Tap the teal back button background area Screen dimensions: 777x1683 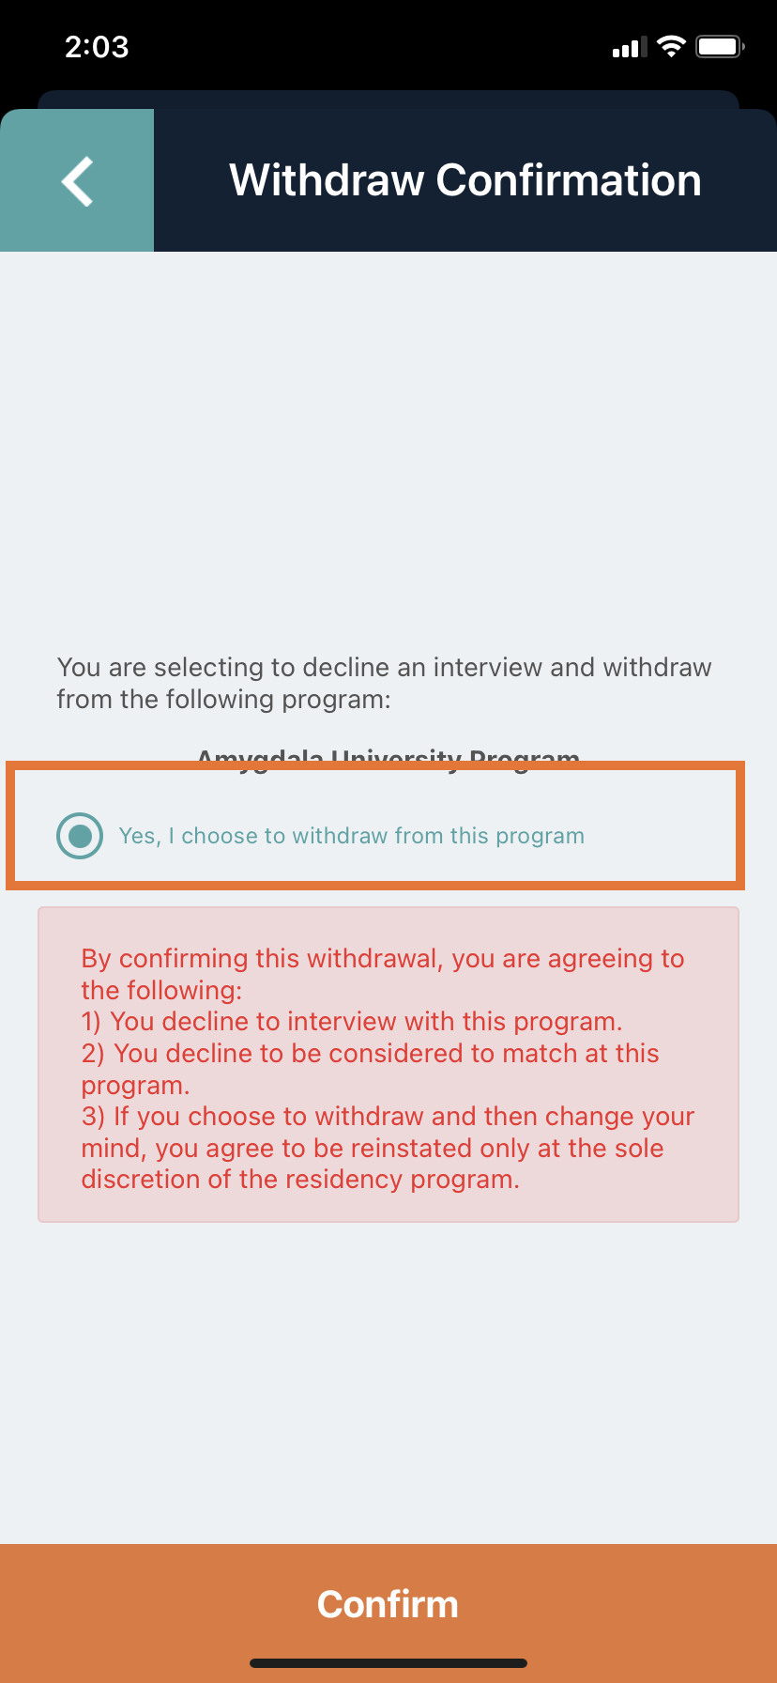[77, 180]
